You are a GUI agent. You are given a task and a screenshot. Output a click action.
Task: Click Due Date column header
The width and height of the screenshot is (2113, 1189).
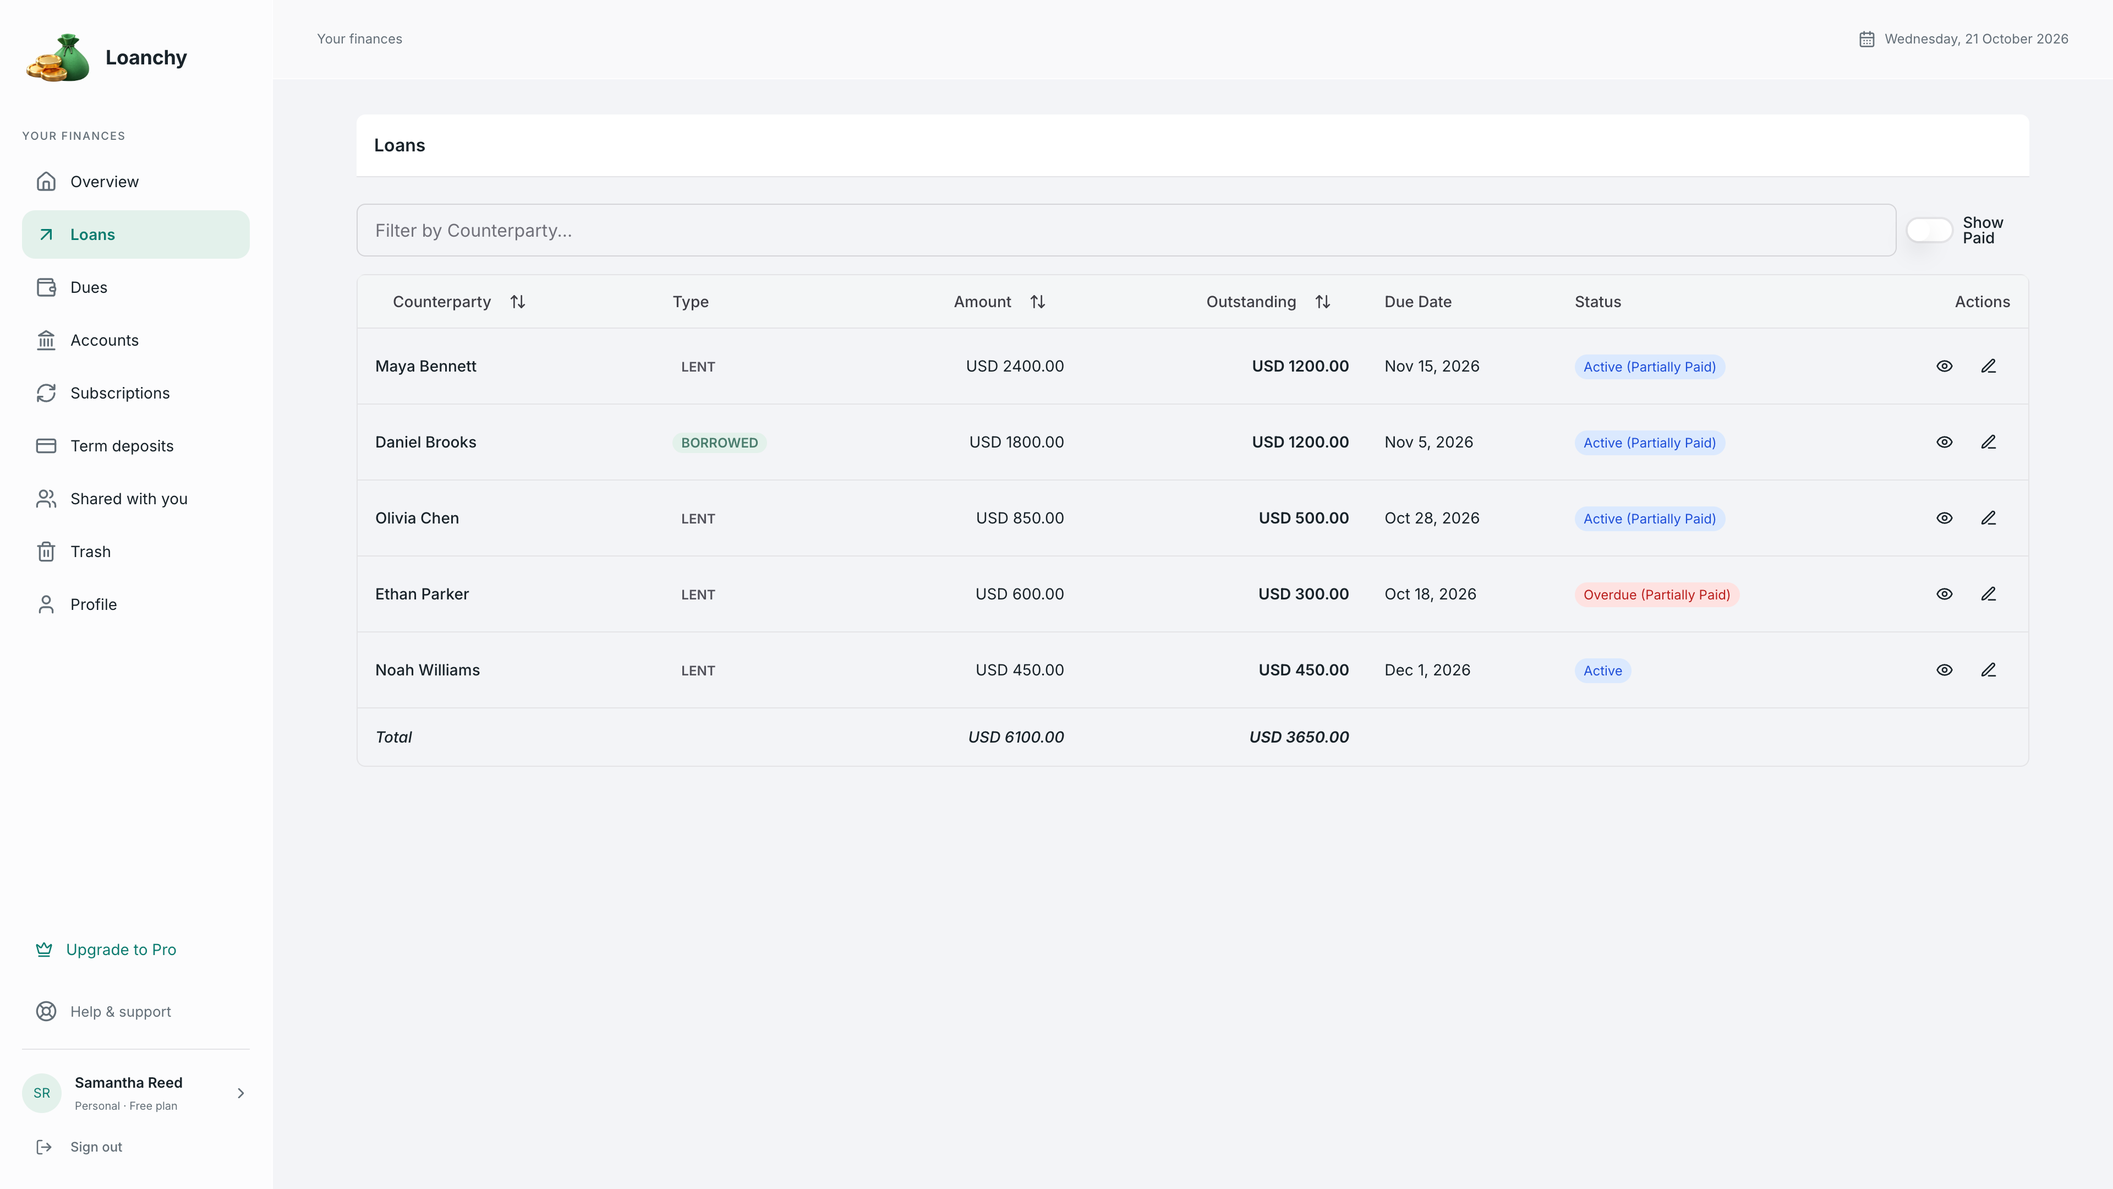pos(1418,302)
